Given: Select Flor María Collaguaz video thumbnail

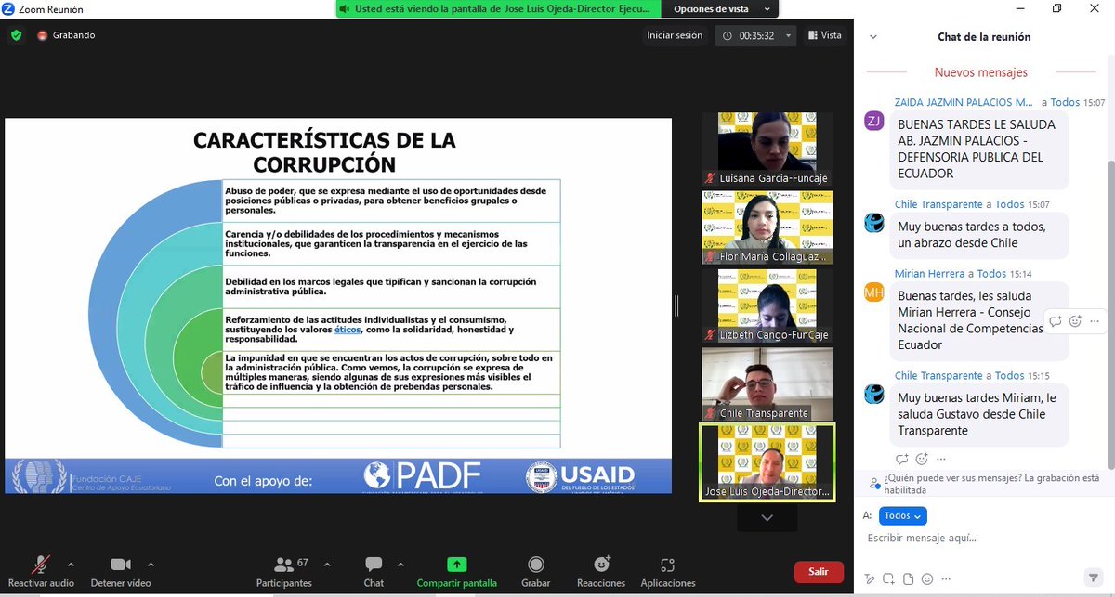Looking at the screenshot, I should (x=767, y=227).
